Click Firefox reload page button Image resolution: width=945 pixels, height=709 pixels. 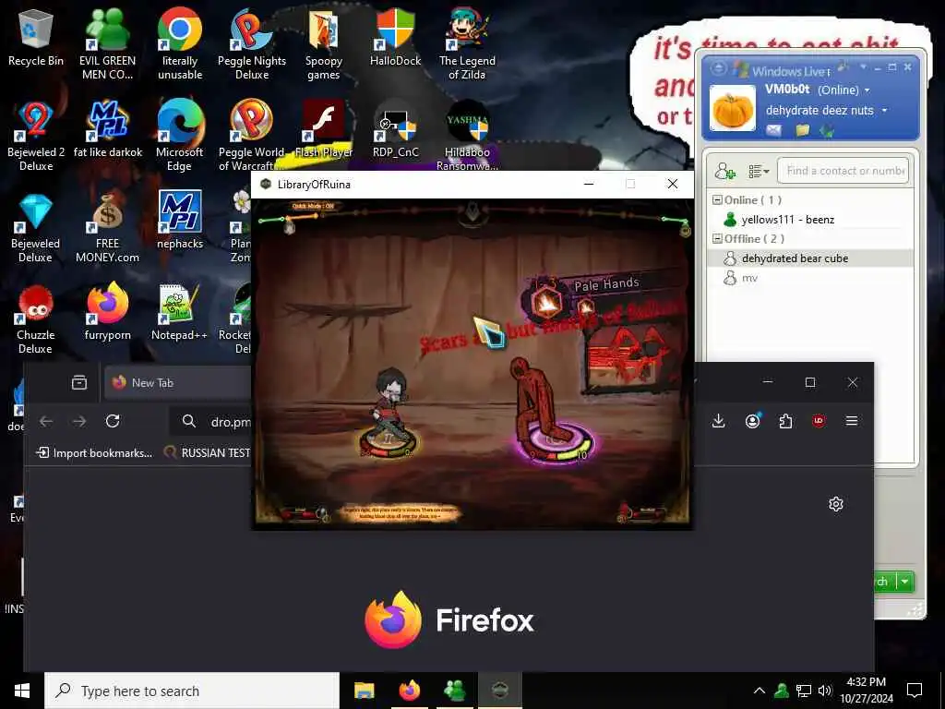[113, 421]
